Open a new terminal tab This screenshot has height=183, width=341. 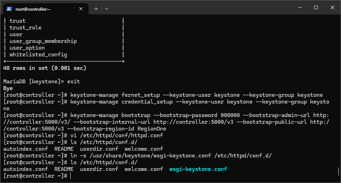coord(96,9)
